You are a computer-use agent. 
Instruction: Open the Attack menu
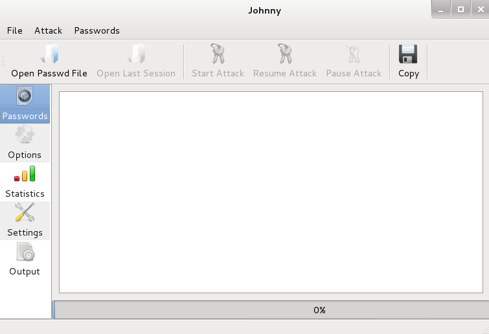48,30
